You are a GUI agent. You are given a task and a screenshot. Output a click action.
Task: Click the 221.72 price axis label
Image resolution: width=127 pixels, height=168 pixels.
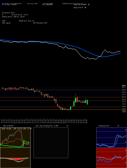pos(124,94)
